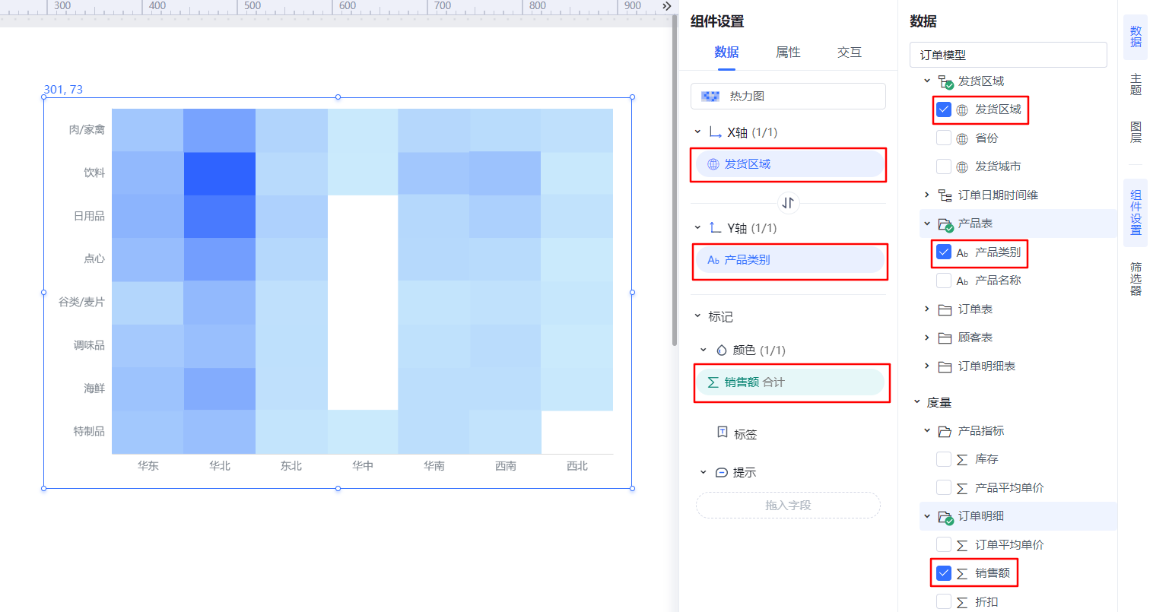Screen dimensions: 1153x612
Task: Click the canvas vertical scrollbar
Action: coord(675,181)
